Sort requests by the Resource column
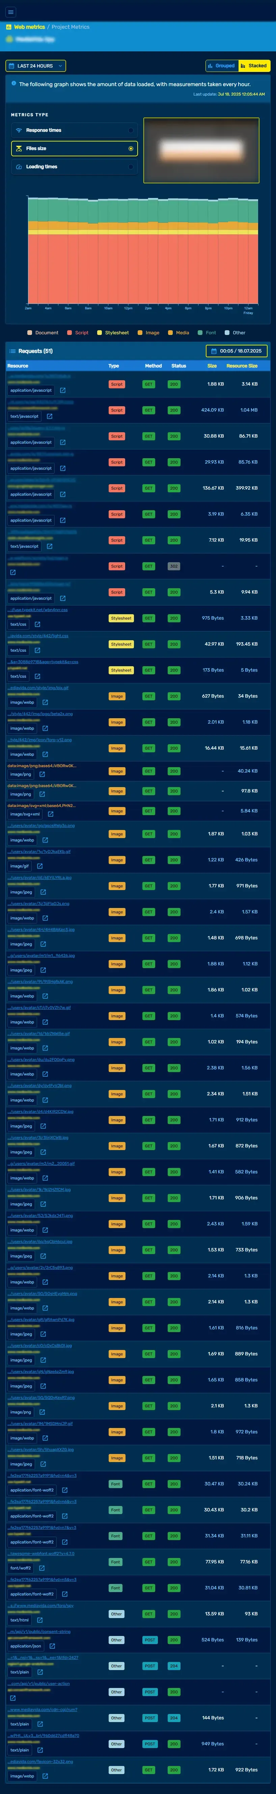The image size is (276, 1794). (x=18, y=366)
